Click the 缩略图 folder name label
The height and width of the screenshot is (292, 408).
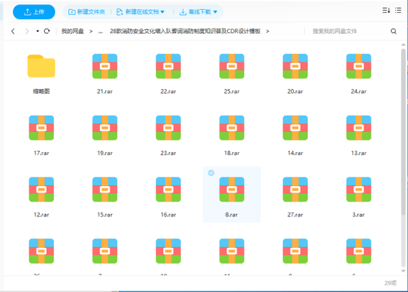41,91
